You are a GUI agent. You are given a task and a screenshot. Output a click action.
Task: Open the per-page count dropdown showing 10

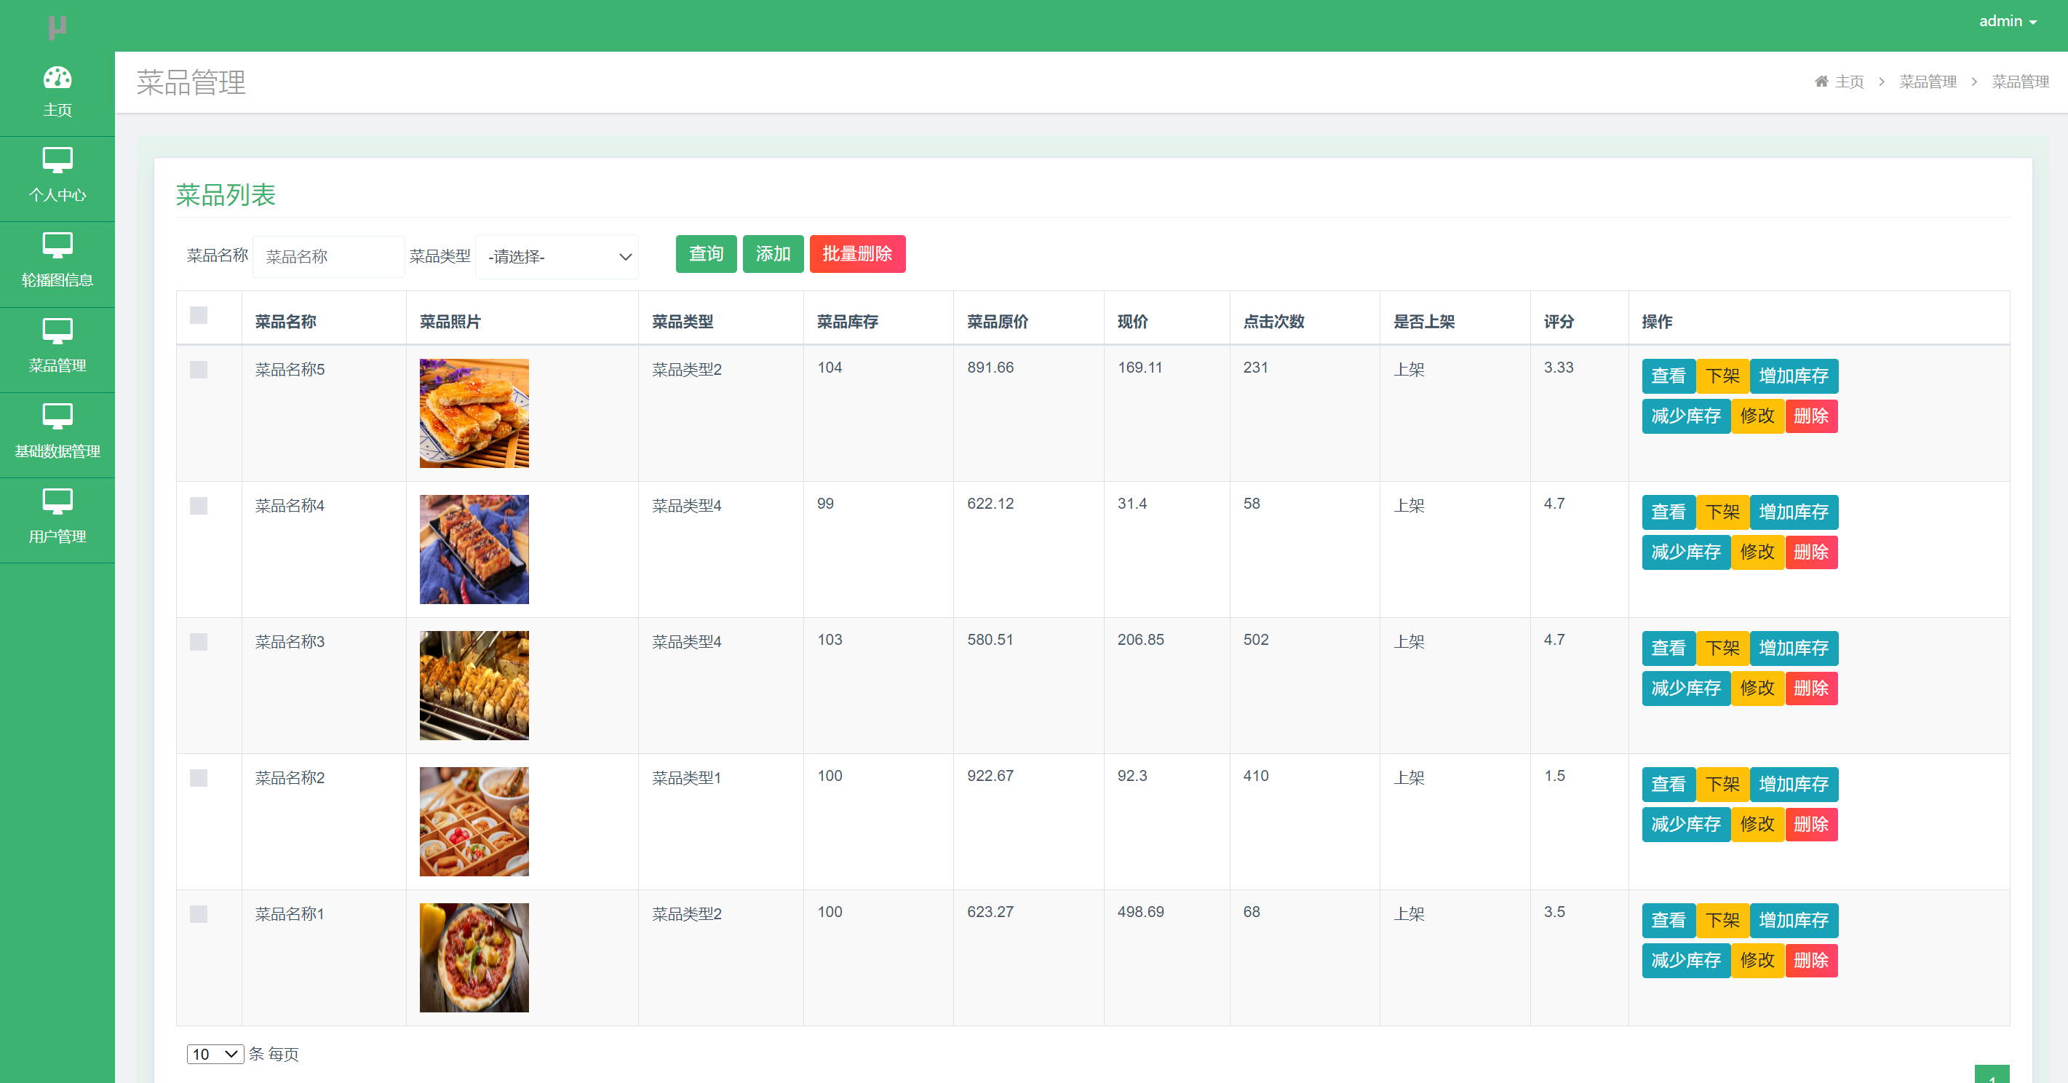point(213,1054)
